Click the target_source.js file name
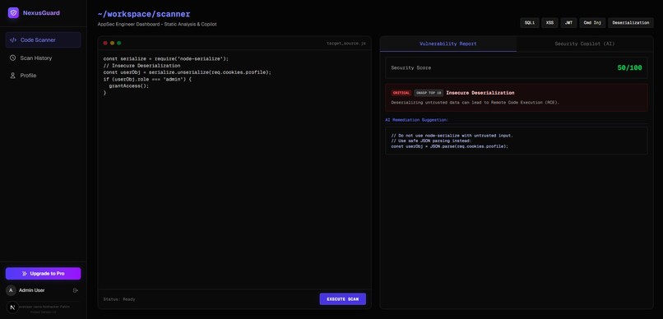 point(345,43)
